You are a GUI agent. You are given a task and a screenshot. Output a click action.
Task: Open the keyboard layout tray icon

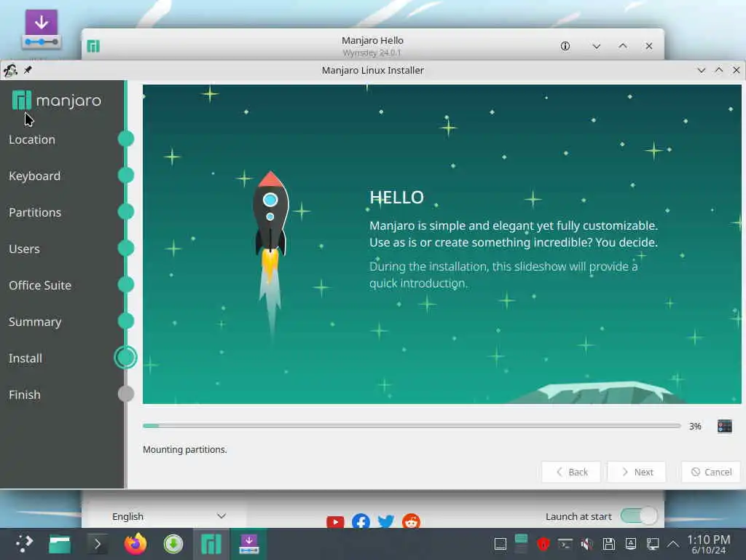pyautogui.click(x=630, y=544)
